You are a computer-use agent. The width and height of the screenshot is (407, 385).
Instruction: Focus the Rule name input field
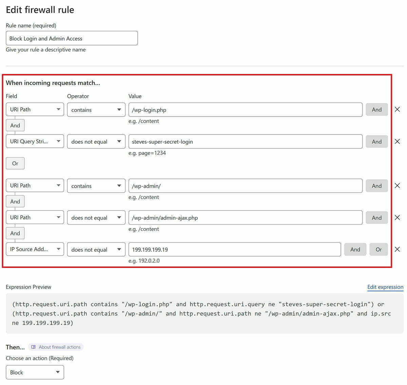(x=72, y=38)
